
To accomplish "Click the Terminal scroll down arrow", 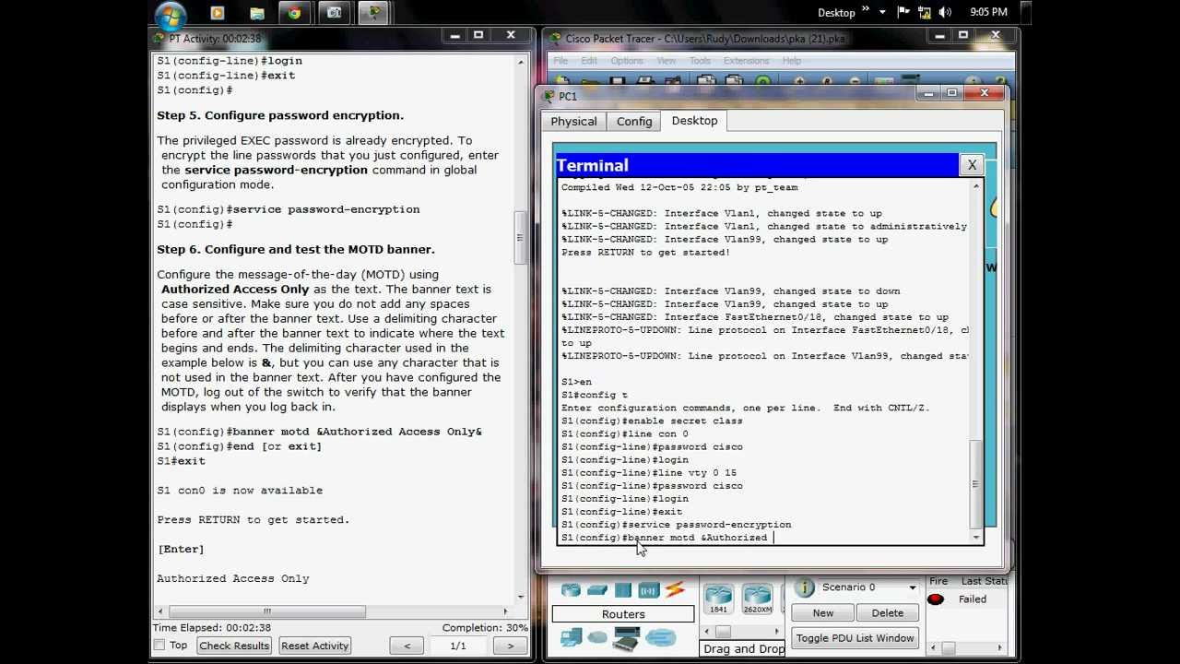I will (x=976, y=537).
